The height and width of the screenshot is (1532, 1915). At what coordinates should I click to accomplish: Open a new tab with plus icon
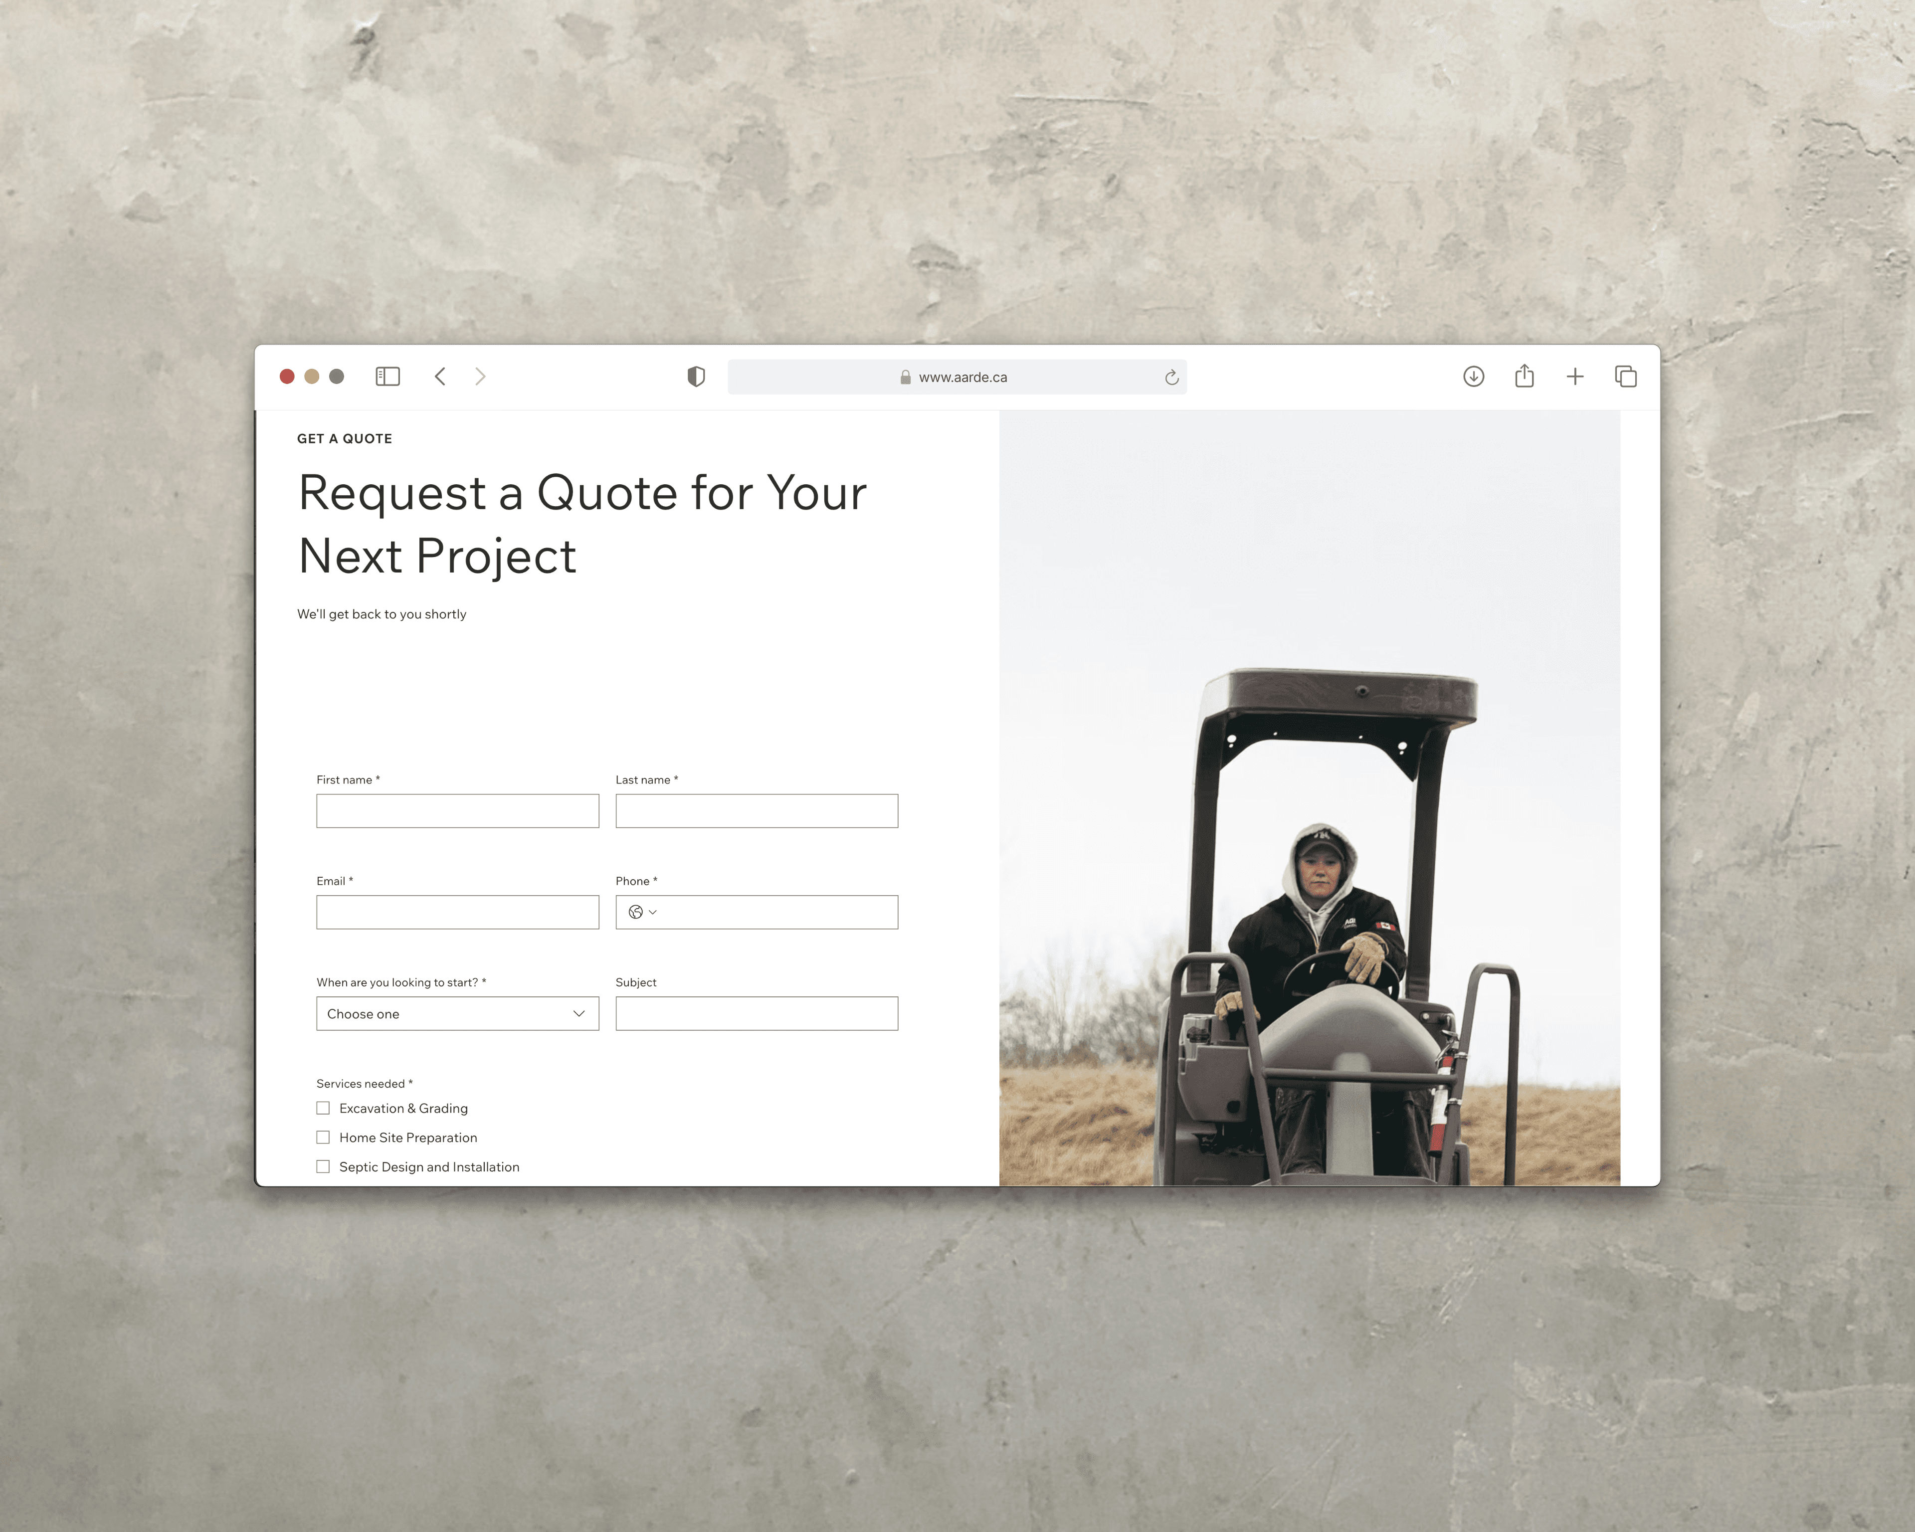[1575, 377]
